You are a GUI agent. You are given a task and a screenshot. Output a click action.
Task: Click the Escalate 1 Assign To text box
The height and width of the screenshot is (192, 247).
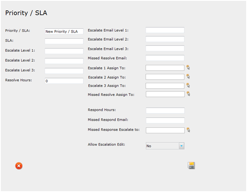pyautogui.click(x=165, y=68)
